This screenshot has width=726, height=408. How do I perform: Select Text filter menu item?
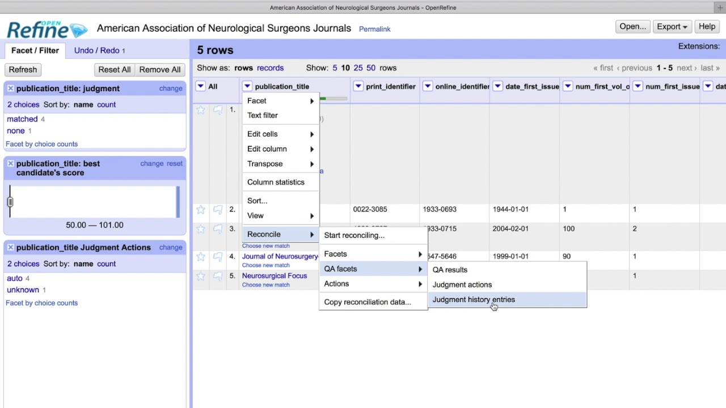pos(281,116)
